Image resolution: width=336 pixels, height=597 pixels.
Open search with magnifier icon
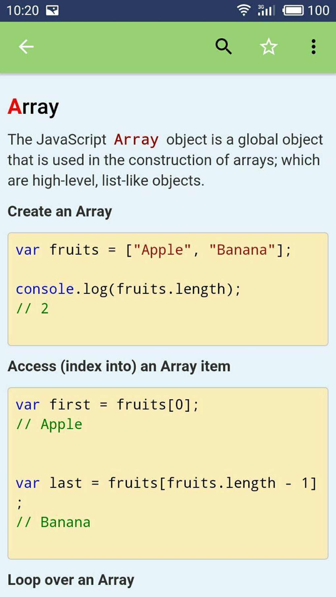pyautogui.click(x=223, y=46)
